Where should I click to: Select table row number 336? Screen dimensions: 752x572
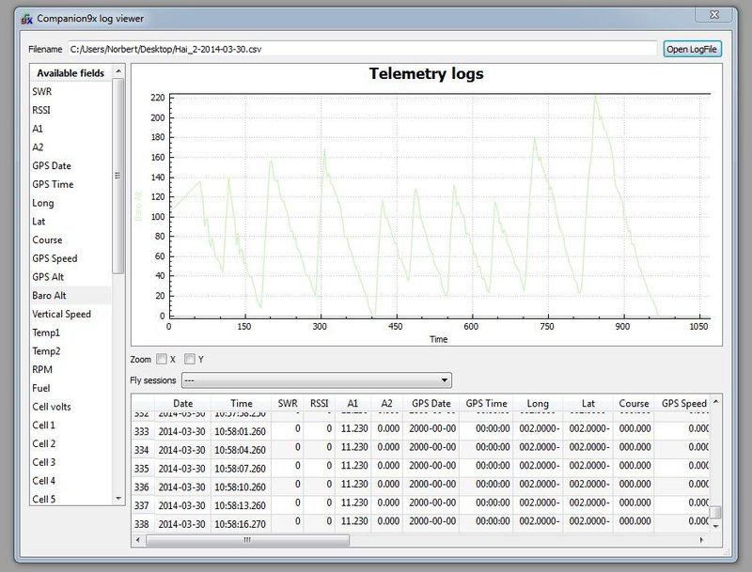[142, 487]
